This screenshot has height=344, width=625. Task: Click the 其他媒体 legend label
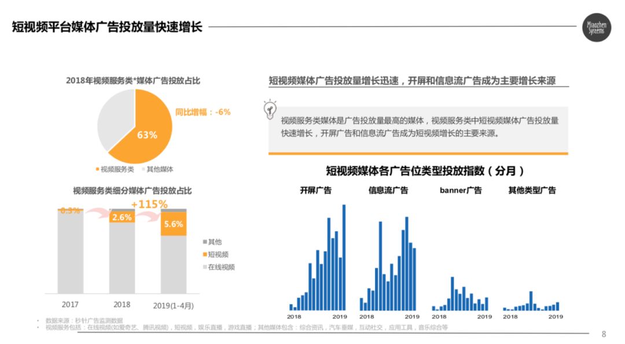pyautogui.click(x=160, y=169)
